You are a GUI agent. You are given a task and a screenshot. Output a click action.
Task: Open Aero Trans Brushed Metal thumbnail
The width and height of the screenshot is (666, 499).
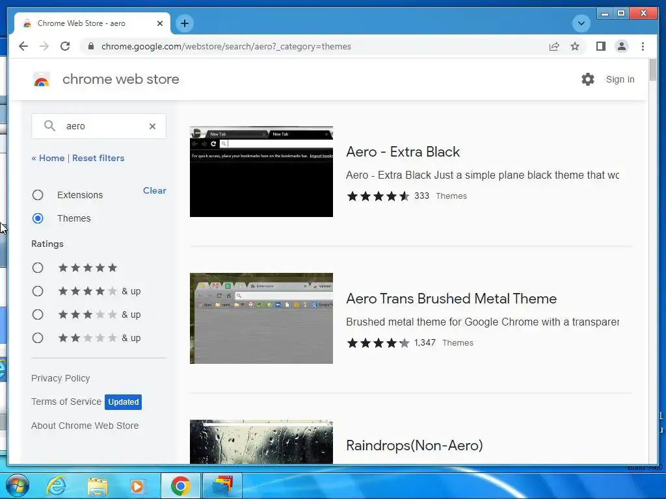[261, 318]
